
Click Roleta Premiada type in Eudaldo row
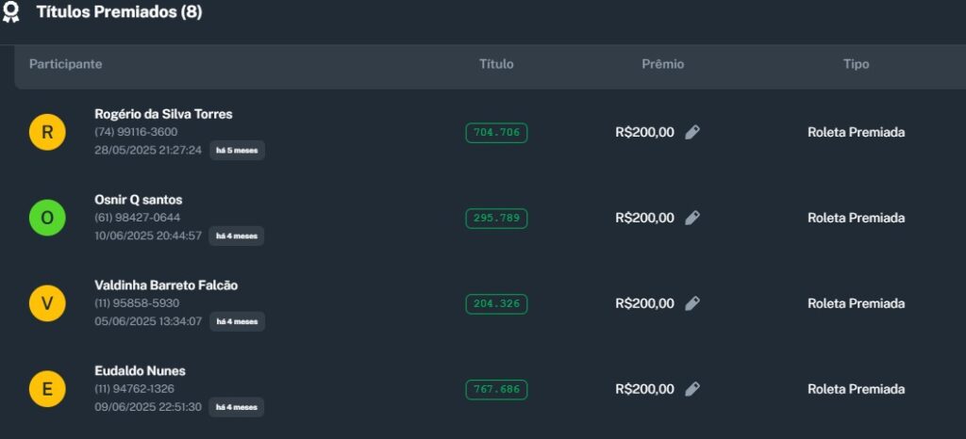coord(856,389)
